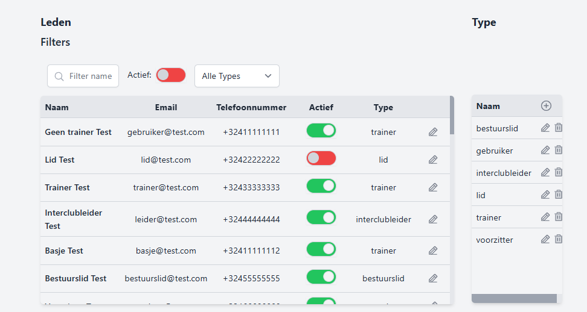
Task: Select phone number +32455555555
Action: 251,278
